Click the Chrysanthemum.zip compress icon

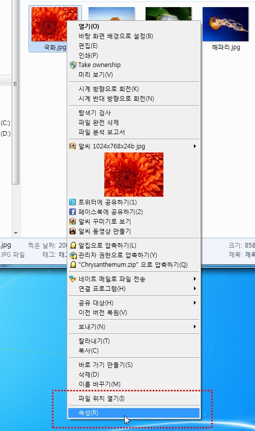[x=73, y=265]
